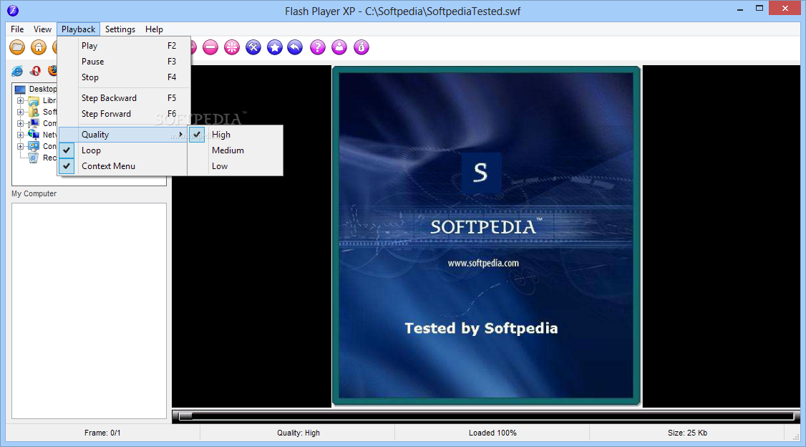The width and height of the screenshot is (806, 447).
Task: Click the pink minus toolbar icon
Action: pos(210,47)
